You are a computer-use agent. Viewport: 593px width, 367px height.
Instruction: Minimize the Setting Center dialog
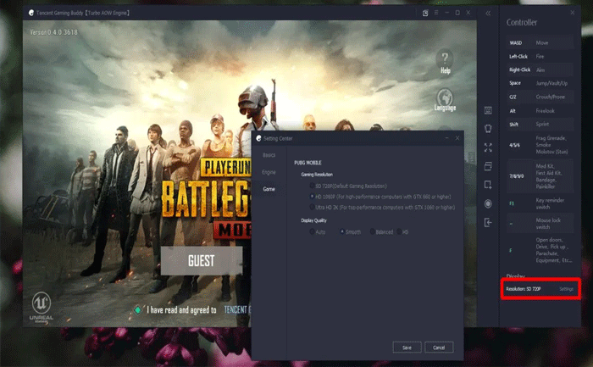pos(446,138)
